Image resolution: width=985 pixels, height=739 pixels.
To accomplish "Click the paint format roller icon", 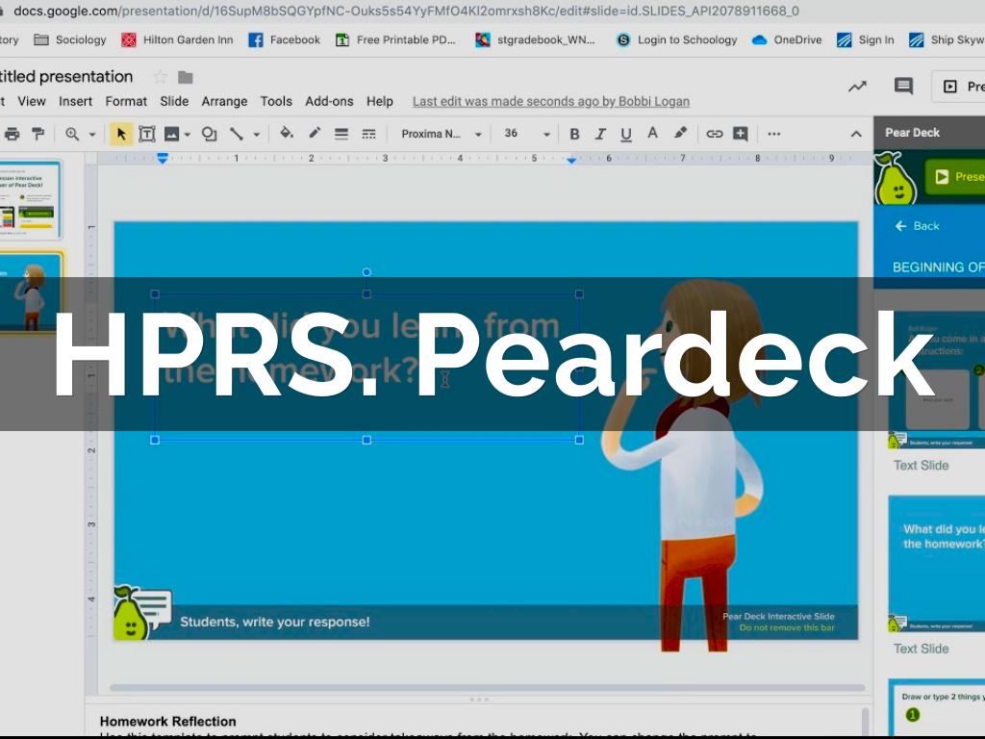I will pos(38,134).
